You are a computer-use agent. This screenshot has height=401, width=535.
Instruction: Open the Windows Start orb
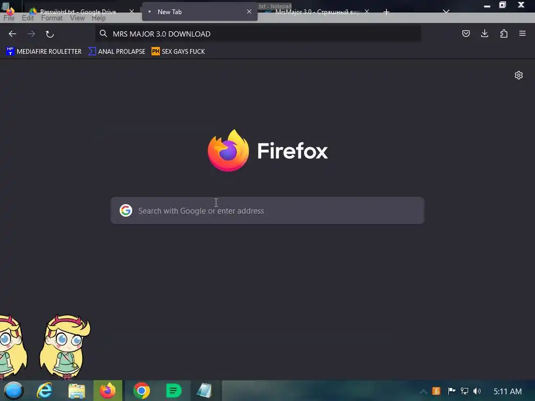pos(14,391)
